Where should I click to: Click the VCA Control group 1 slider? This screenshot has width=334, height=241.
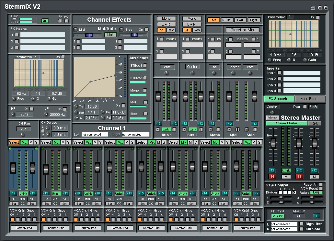tap(281, 198)
